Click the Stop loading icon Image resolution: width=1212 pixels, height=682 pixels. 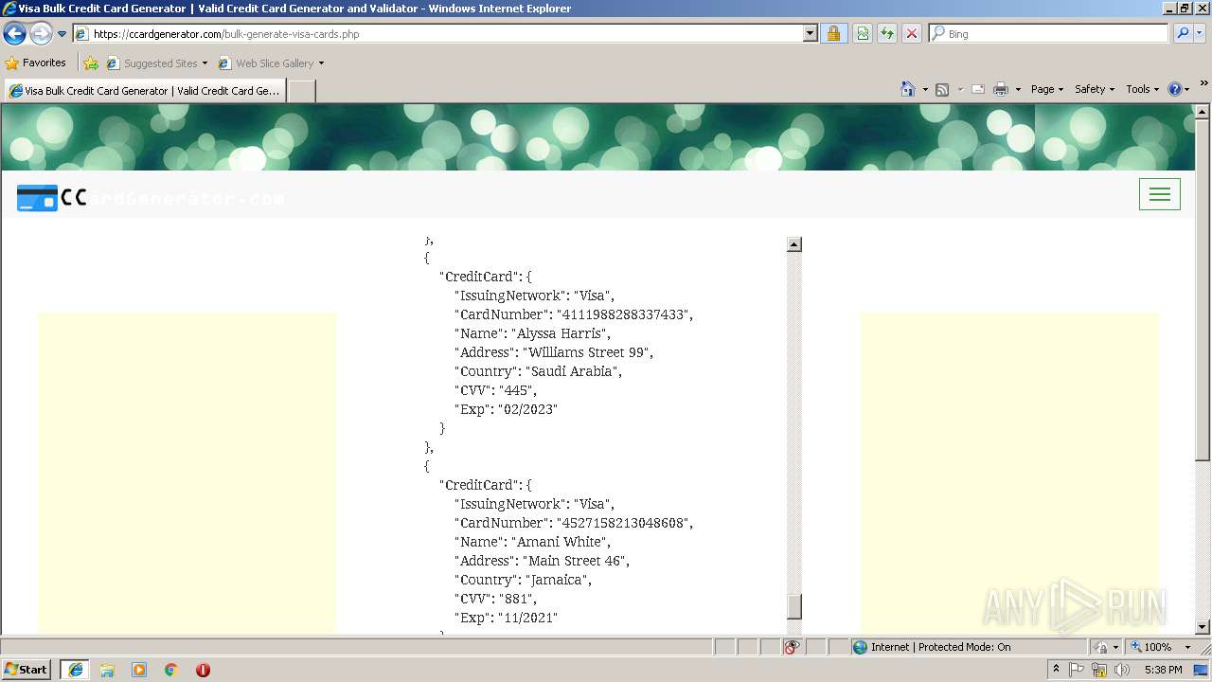pyautogui.click(x=912, y=34)
